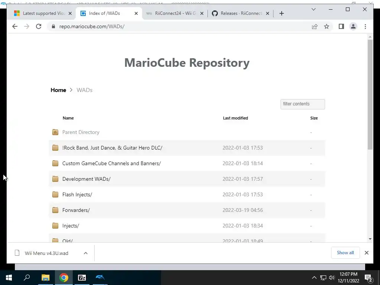The height and width of the screenshot is (285, 380).
Task: Click the Development WADs folder icon
Action: pyautogui.click(x=55, y=179)
